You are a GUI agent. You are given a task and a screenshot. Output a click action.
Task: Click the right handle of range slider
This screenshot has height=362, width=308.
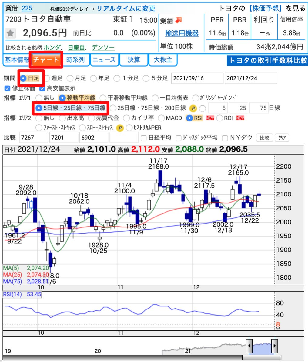coord(274,346)
